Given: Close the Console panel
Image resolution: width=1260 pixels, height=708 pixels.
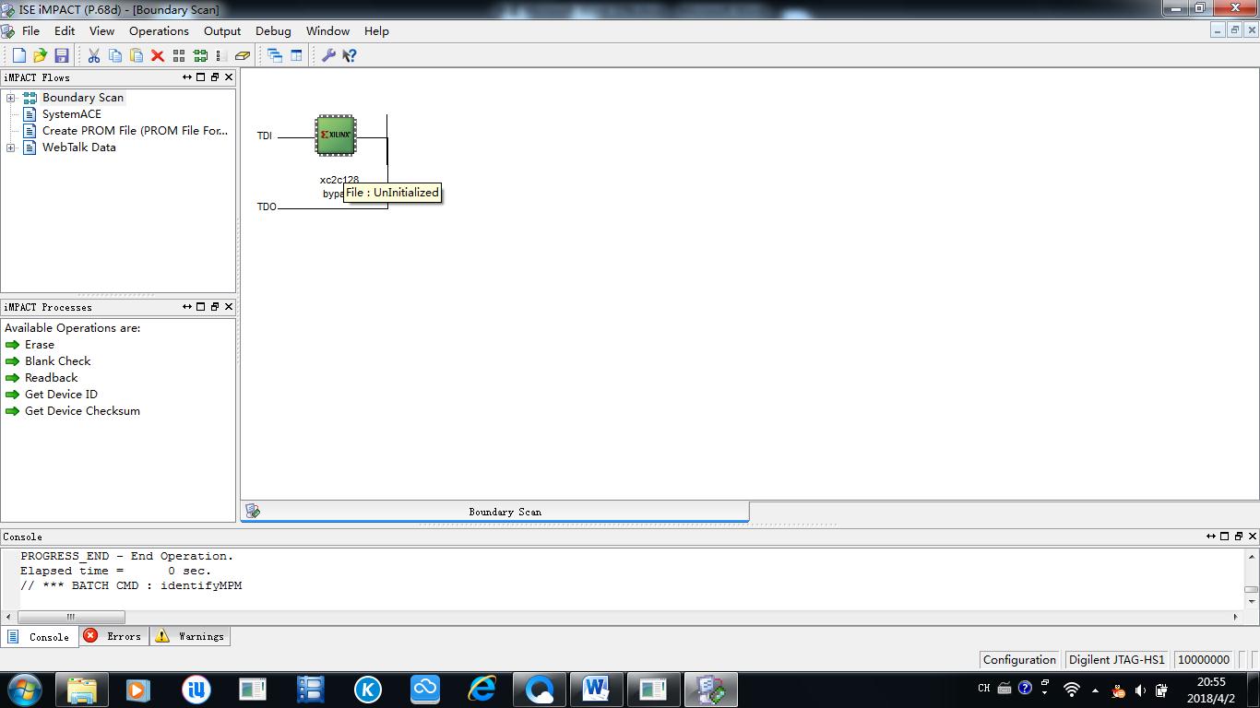Looking at the screenshot, I should point(1253,537).
